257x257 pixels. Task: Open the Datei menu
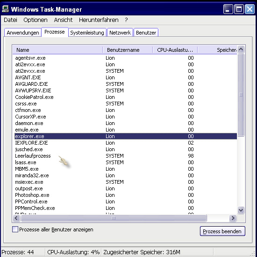[x=10, y=20]
